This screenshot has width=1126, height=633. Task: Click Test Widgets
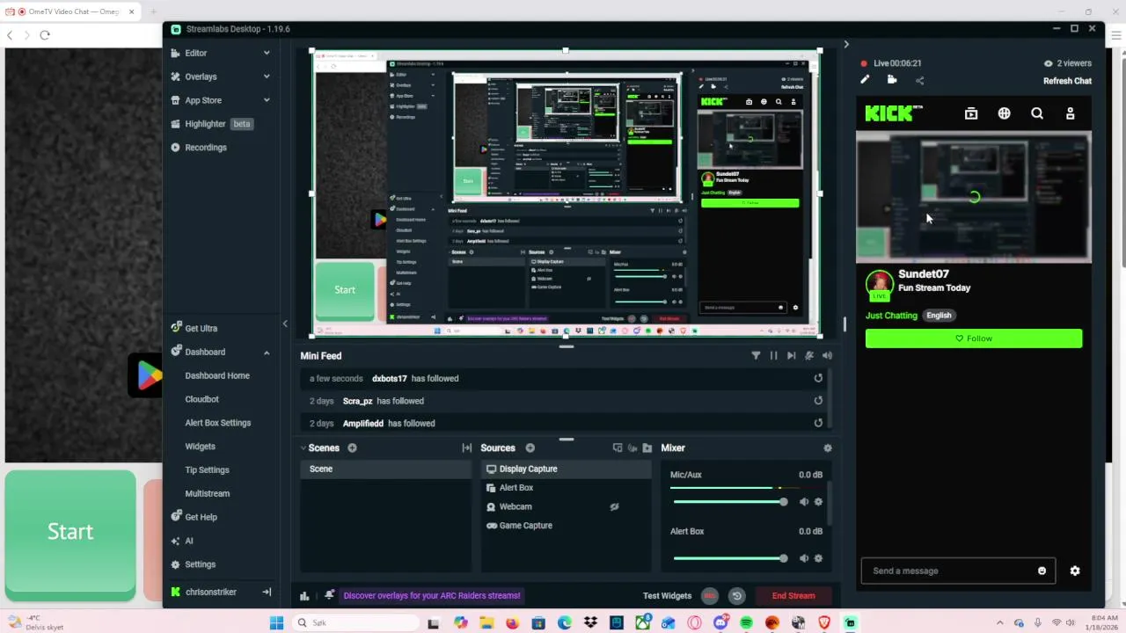(x=667, y=595)
